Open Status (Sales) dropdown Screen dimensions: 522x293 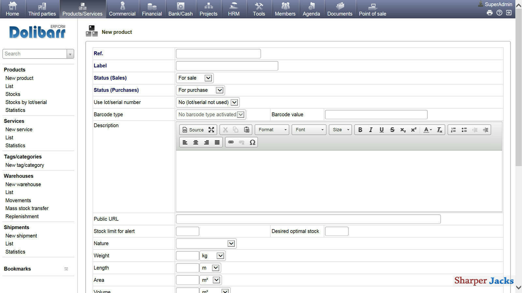195,78
